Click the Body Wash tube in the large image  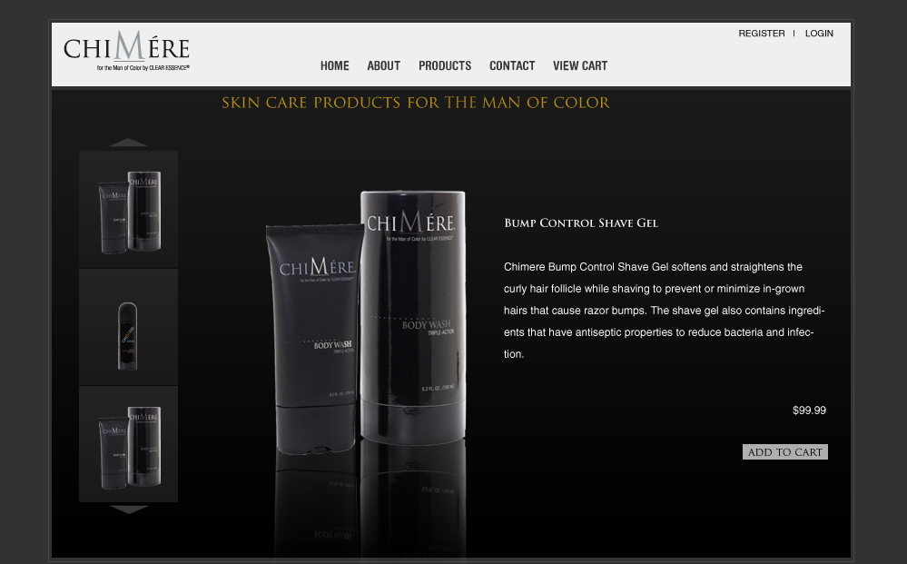[x=315, y=339]
